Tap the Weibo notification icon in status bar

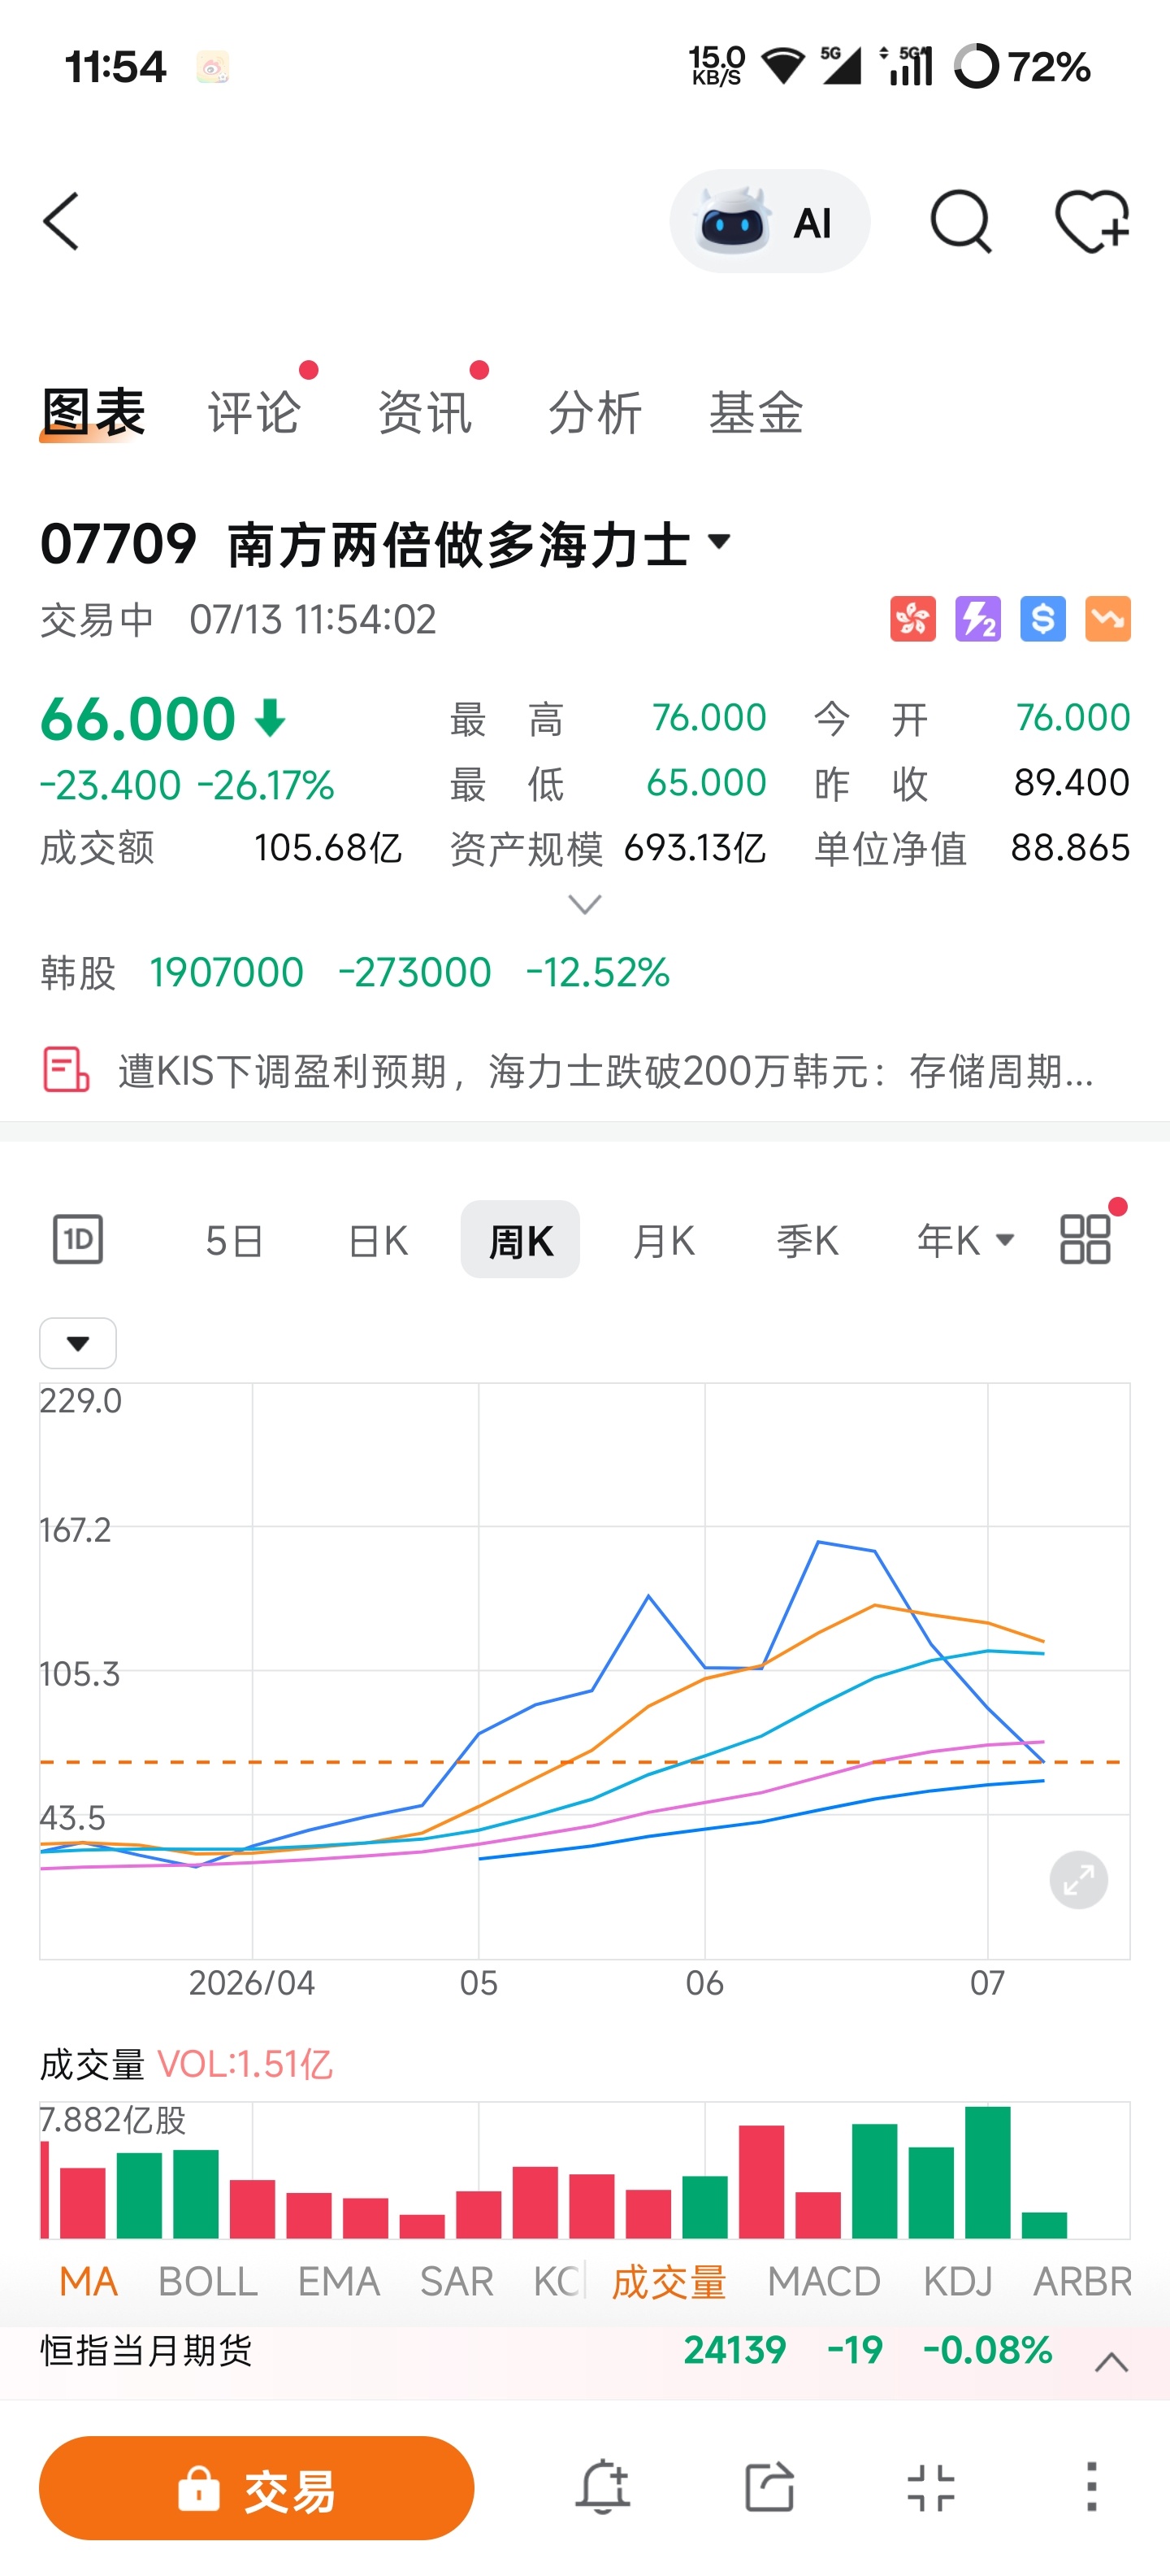pos(213,67)
